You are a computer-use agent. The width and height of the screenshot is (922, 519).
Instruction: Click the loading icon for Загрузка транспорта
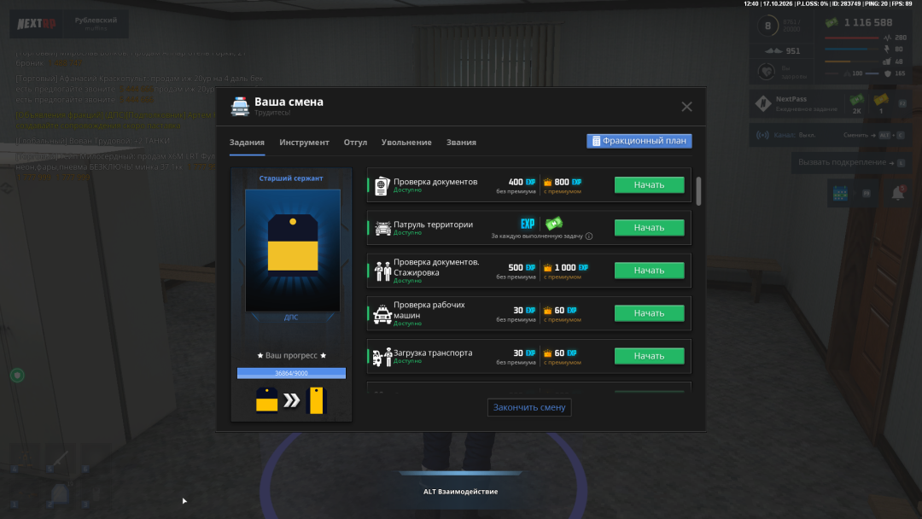pyautogui.click(x=382, y=356)
